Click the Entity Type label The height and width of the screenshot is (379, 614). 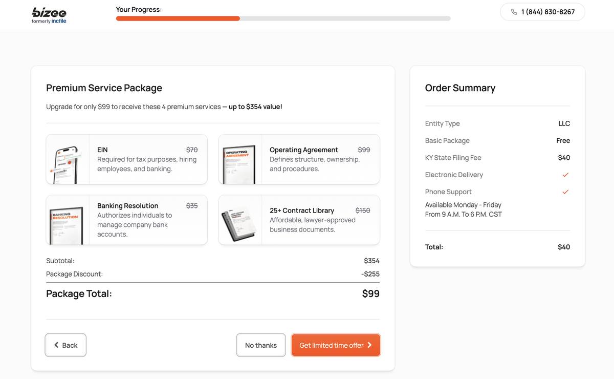(442, 123)
